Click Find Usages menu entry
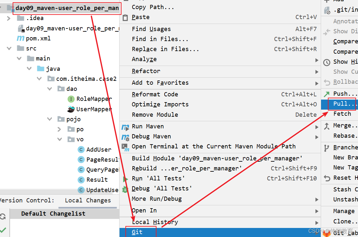Viewport: 358px width, 237px height. coord(151,29)
